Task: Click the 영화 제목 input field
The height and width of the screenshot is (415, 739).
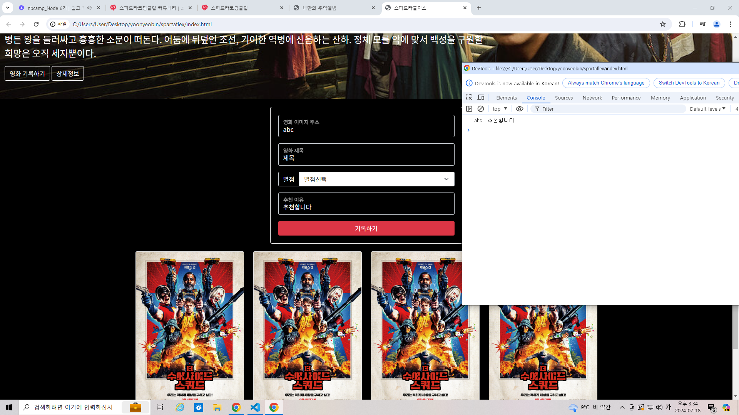Action: 366,154
